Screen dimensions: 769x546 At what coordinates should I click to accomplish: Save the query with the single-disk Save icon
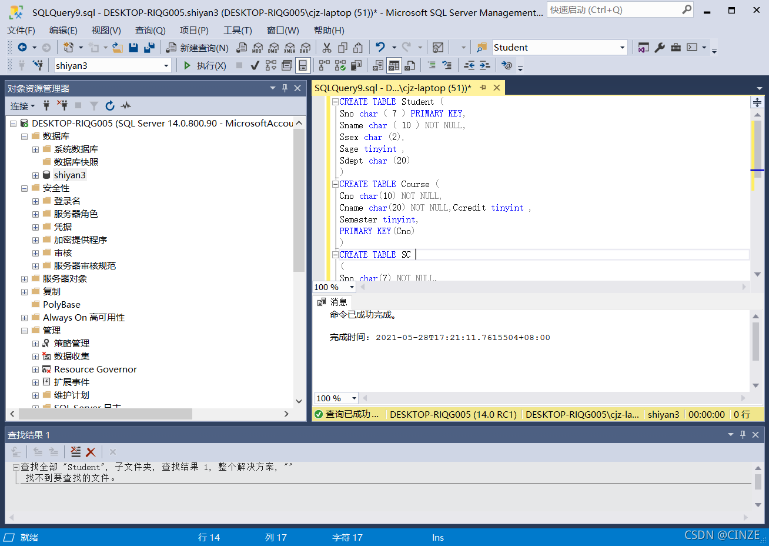pyautogui.click(x=133, y=48)
